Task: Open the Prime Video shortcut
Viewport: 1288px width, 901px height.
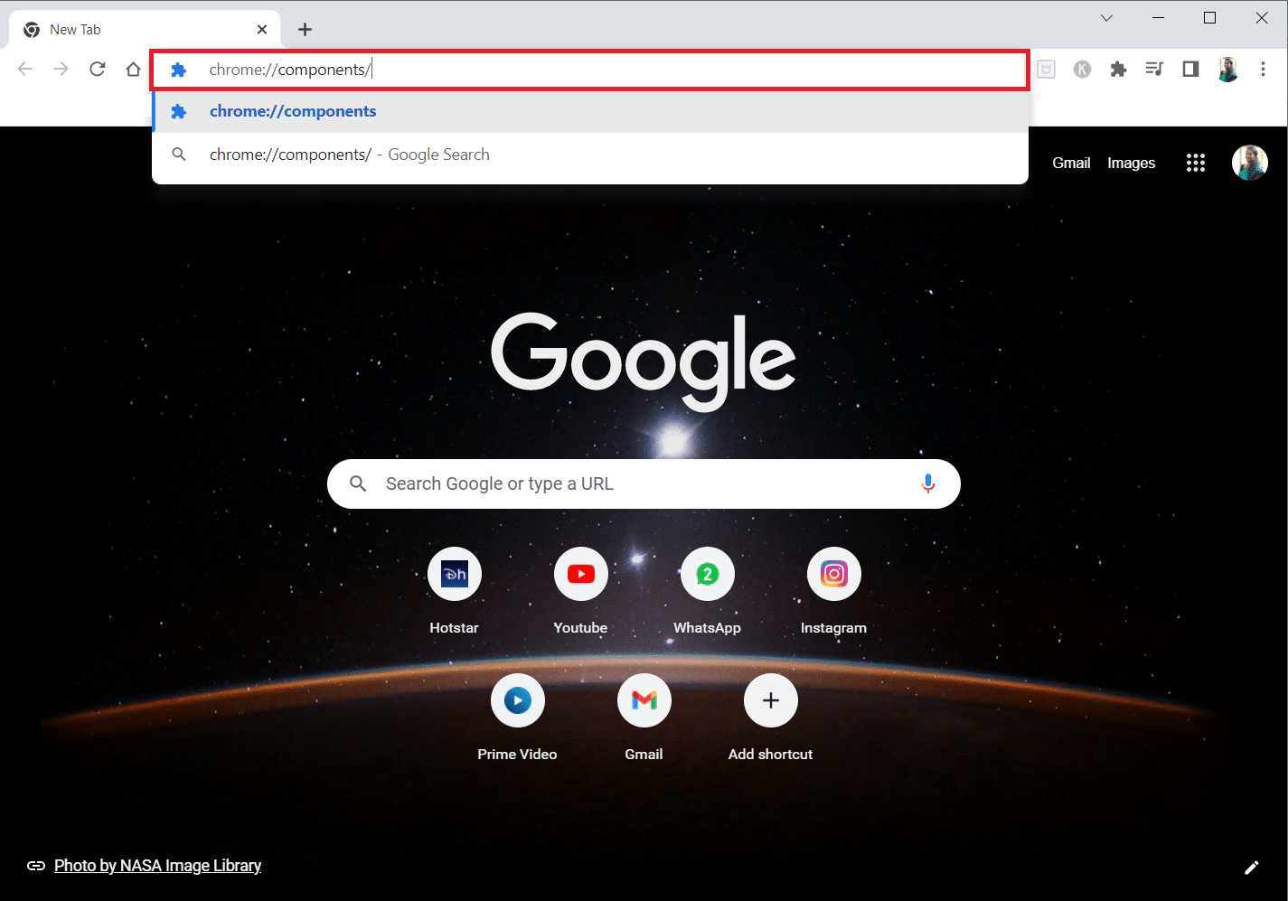Action: [x=517, y=718]
